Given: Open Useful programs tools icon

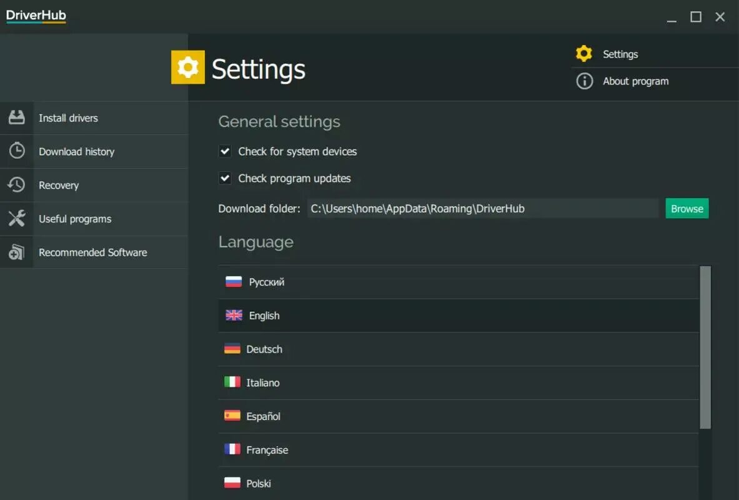Looking at the screenshot, I should (17, 219).
